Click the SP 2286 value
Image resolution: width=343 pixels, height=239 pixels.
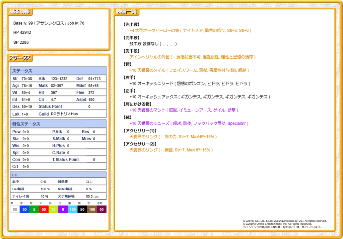[x=21, y=42]
